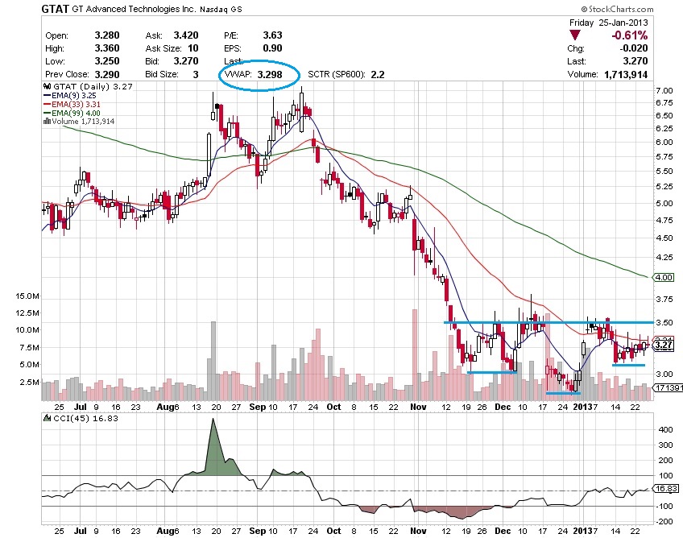Select the Bid Size value 3
The width and height of the screenshot is (683, 538).
point(196,74)
